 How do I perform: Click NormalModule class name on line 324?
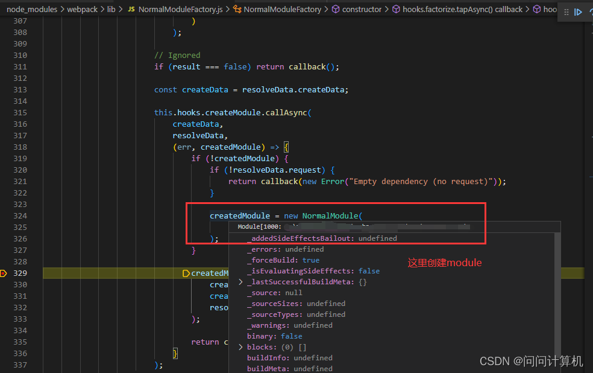(x=330, y=216)
